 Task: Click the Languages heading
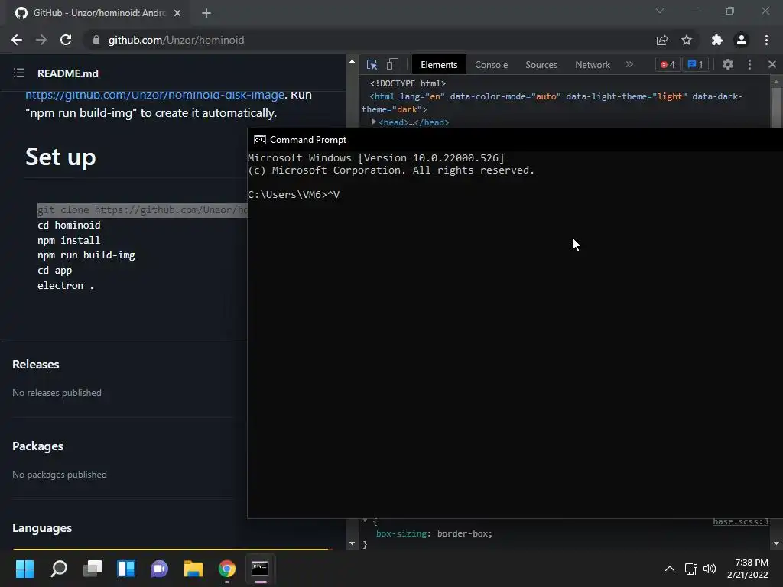point(42,528)
